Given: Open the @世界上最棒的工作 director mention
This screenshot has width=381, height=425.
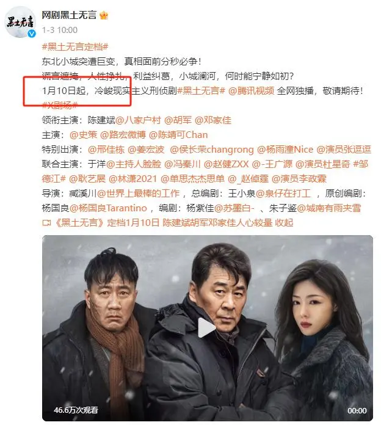Looking at the screenshot, I should (x=138, y=193).
